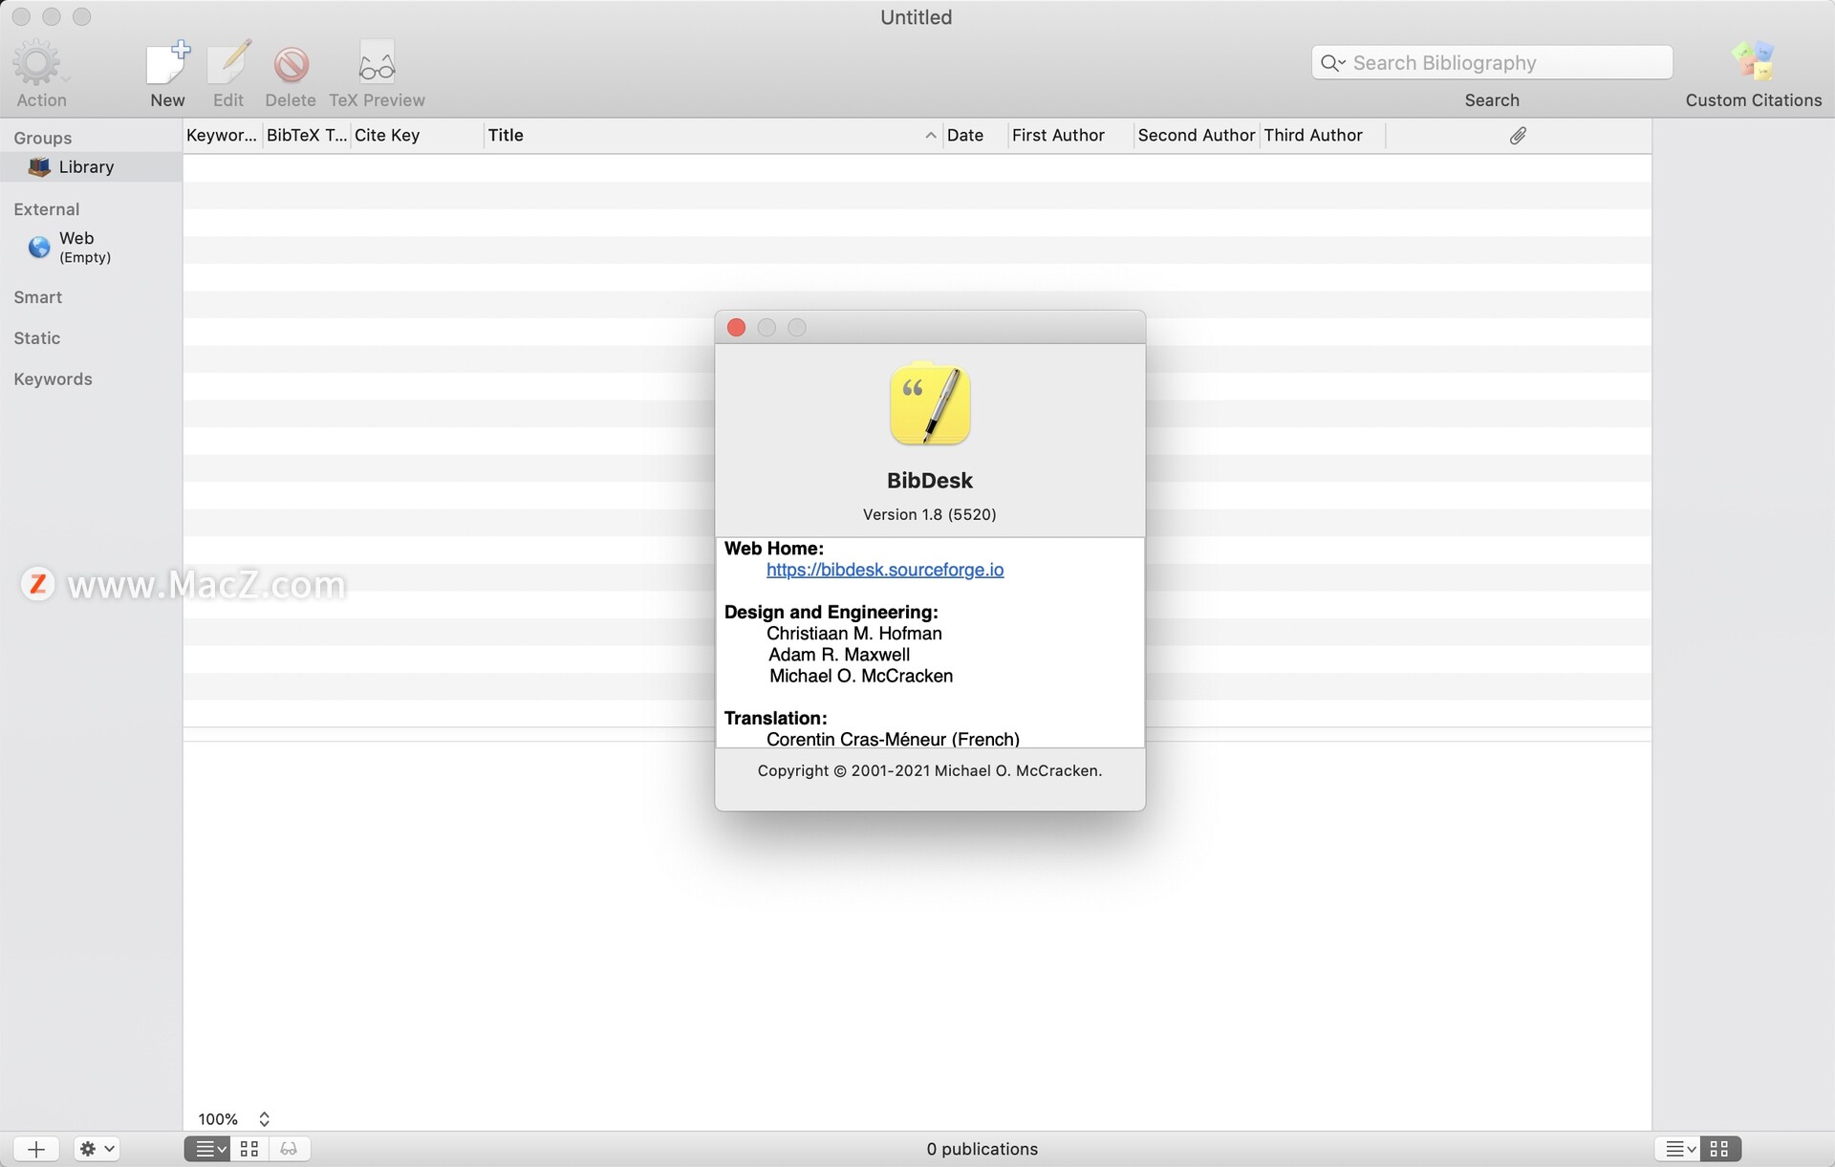
Task: Click the Delete toolbar icon
Action: [x=291, y=65]
